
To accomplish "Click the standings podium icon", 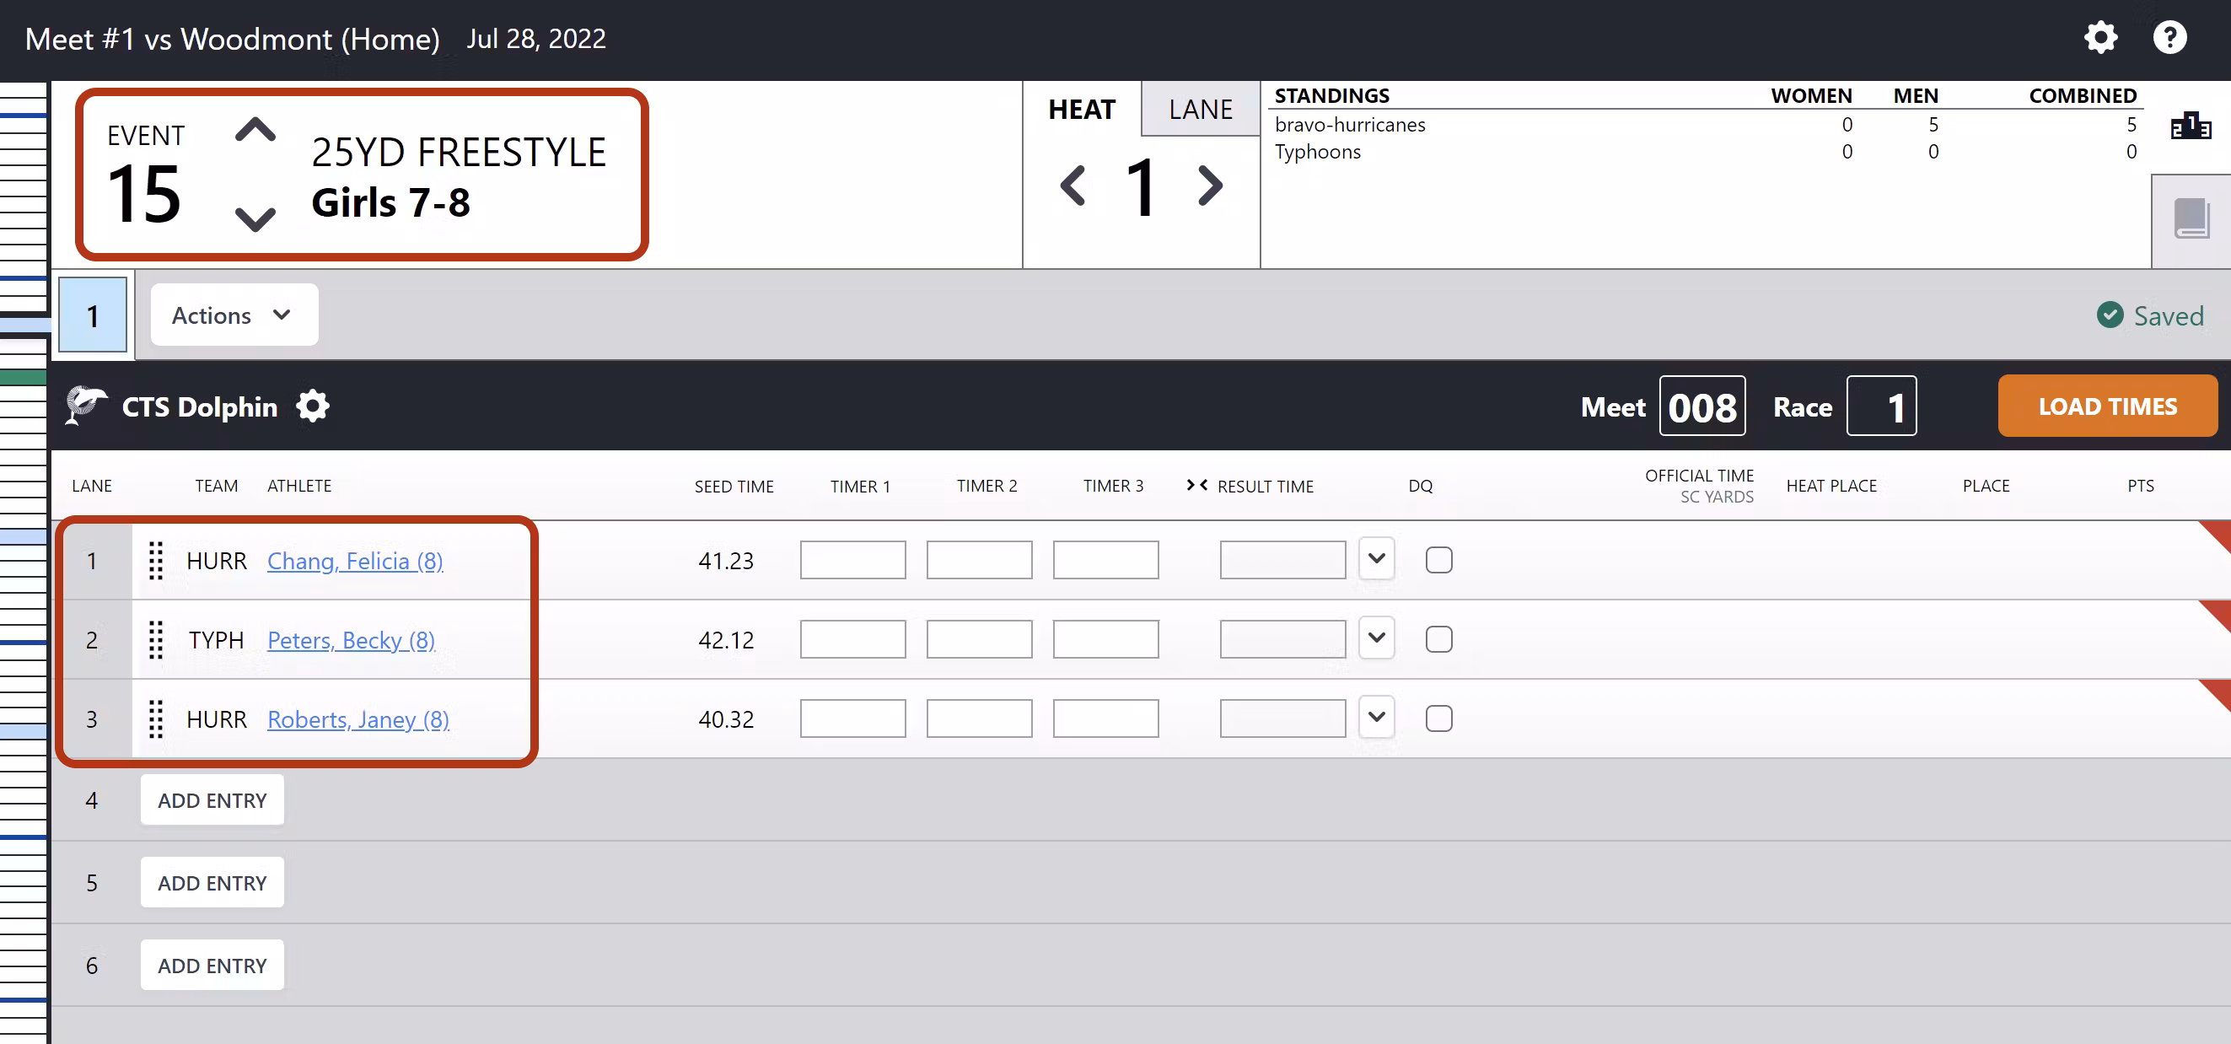I will pyautogui.click(x=2191, y=126).
